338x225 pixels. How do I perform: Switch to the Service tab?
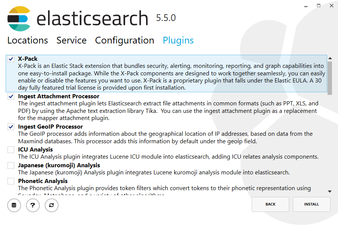tap(71, 40)
